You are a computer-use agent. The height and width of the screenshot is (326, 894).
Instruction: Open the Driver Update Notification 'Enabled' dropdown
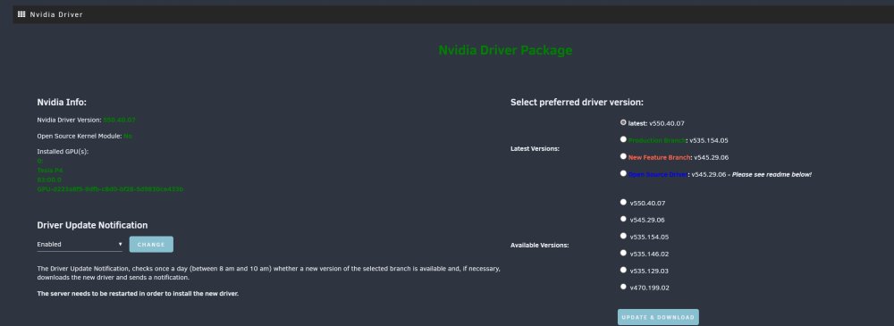click(80, 245)
